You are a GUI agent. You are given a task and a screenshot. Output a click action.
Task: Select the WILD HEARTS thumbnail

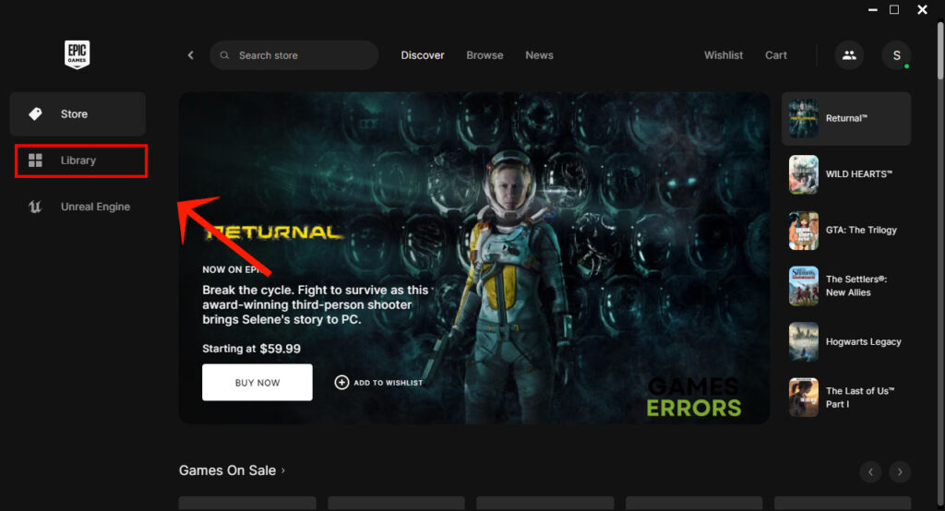(803, 174)
